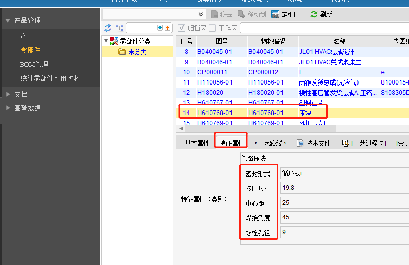409x265 pixels.
Task: Select the 未分类 folder icon in tree
Action: (x=122, y=52)
